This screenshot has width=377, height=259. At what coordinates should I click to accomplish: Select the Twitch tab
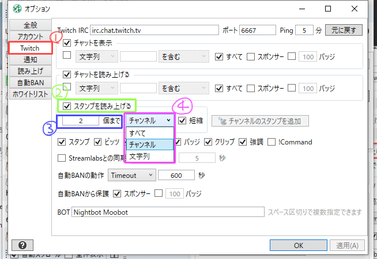pyautogui.click(x=31, y=48)
